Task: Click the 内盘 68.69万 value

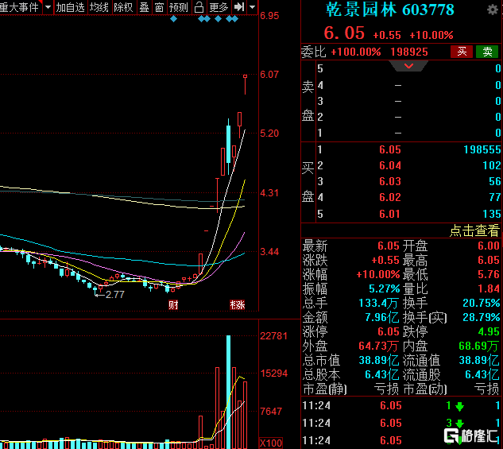Action: point(479,346)
